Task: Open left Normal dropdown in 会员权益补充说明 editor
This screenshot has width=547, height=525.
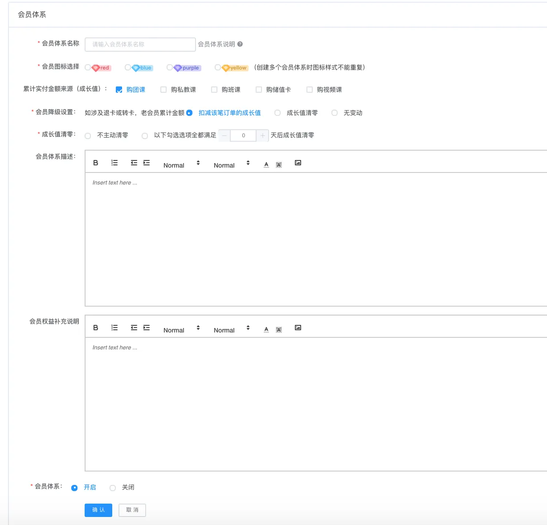Action: pyautogui.click(x=181, y=329)
